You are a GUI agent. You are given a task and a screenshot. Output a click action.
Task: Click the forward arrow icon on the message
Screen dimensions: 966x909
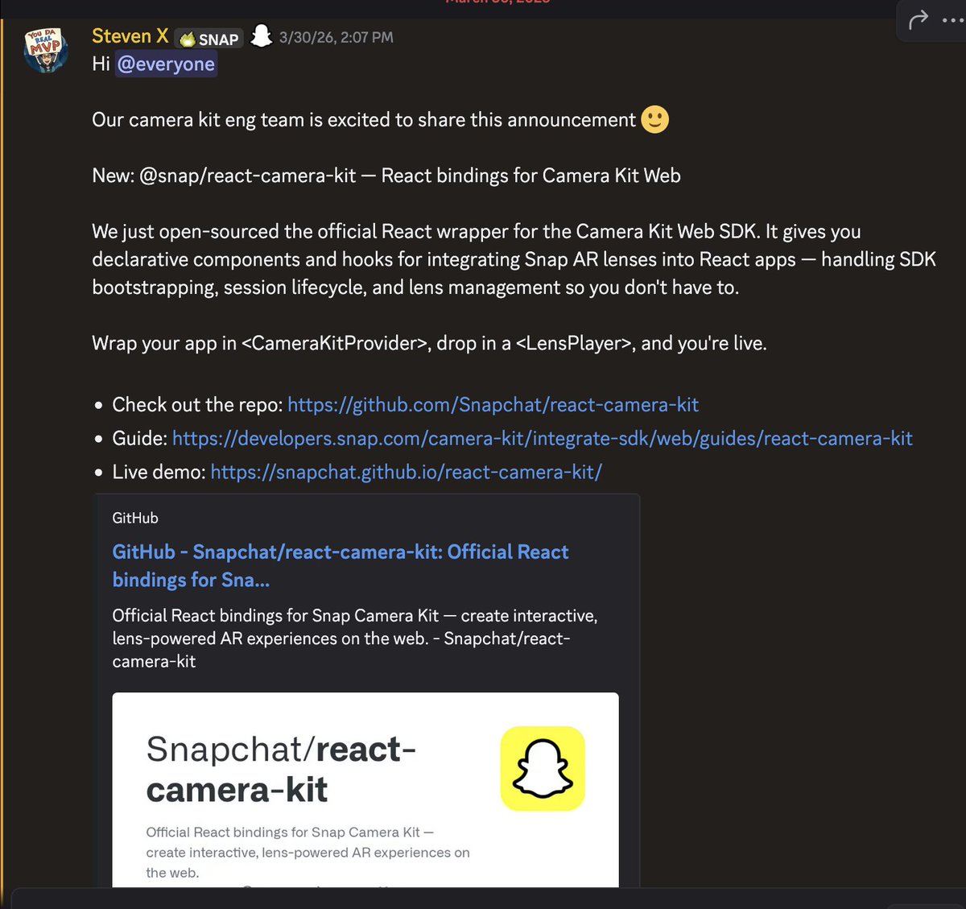coord(919,19)
